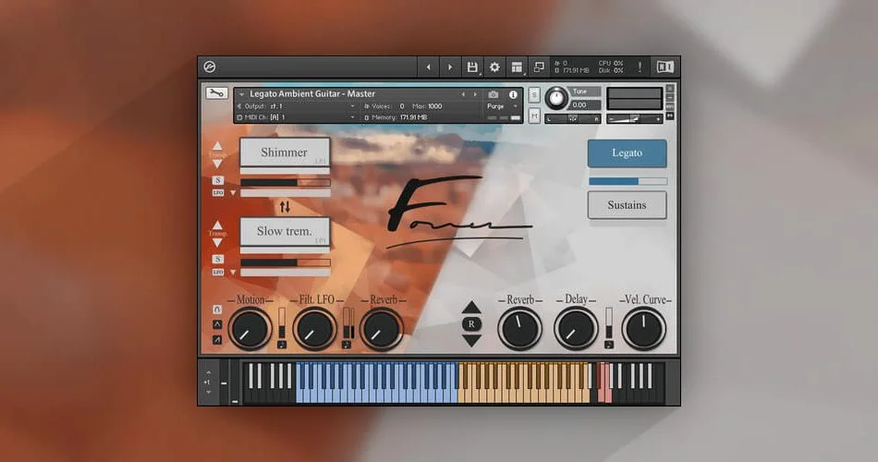The image size is (878, 462).
Task: Open instrument edit mode with wrench icon
Action: 215,93
